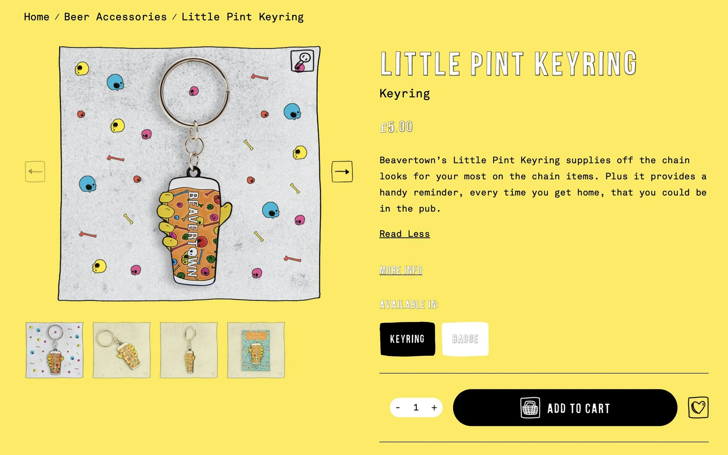
Task: Open Beer Accessories breadcrumb link
Action: (x=115, y=17)
